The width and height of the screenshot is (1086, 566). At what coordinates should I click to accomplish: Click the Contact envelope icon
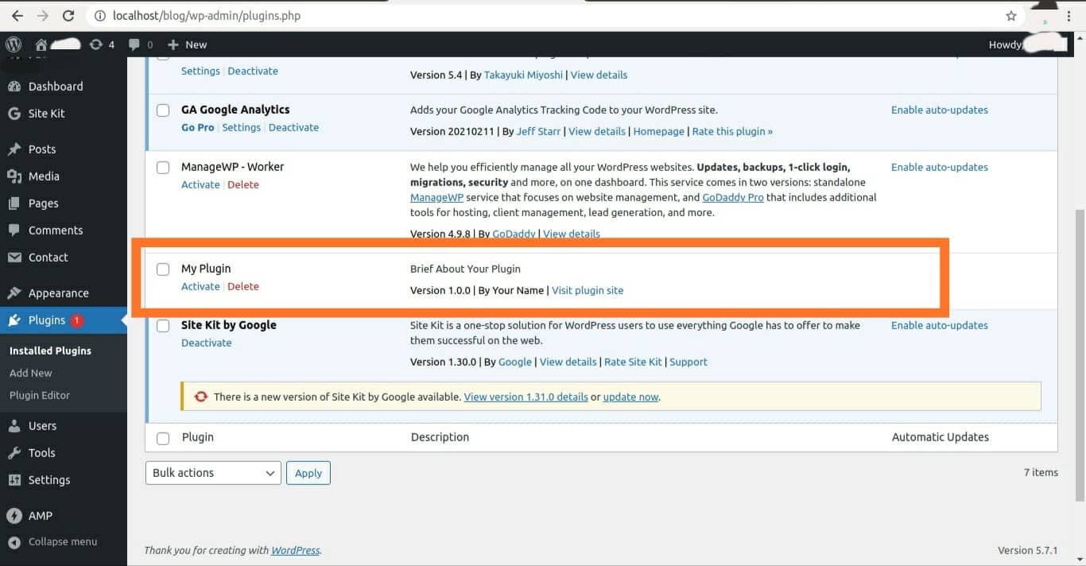(x=14, y=258)
